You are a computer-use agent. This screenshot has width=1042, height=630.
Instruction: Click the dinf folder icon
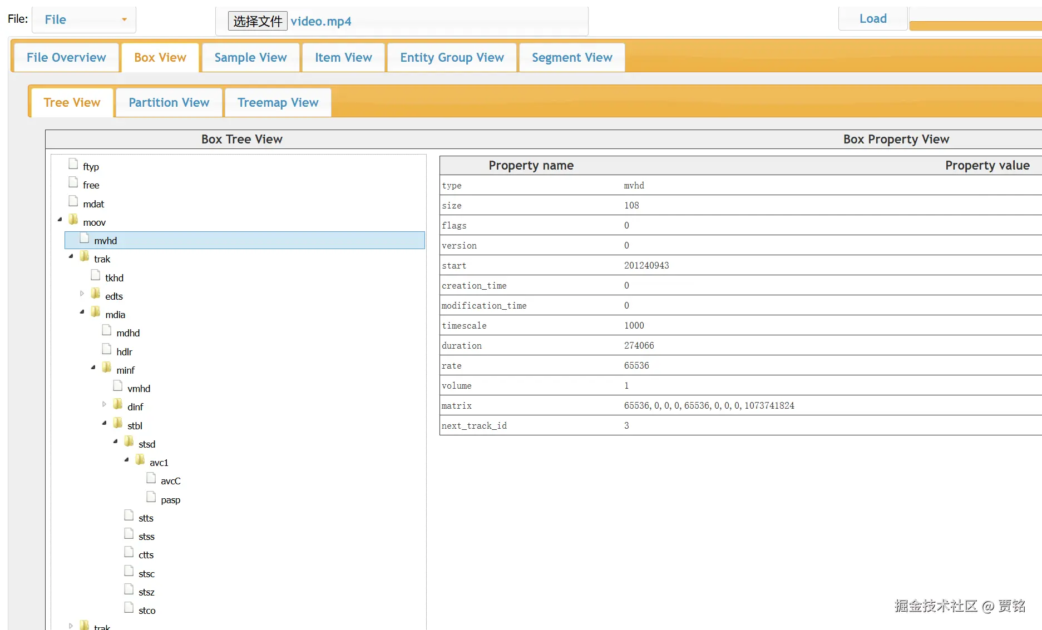117,404
